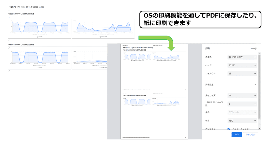The width and height of the screenshot is (269, 145).
Task: Toggle the ヘッダーとフッター checkbox
Action: [229, 129]
